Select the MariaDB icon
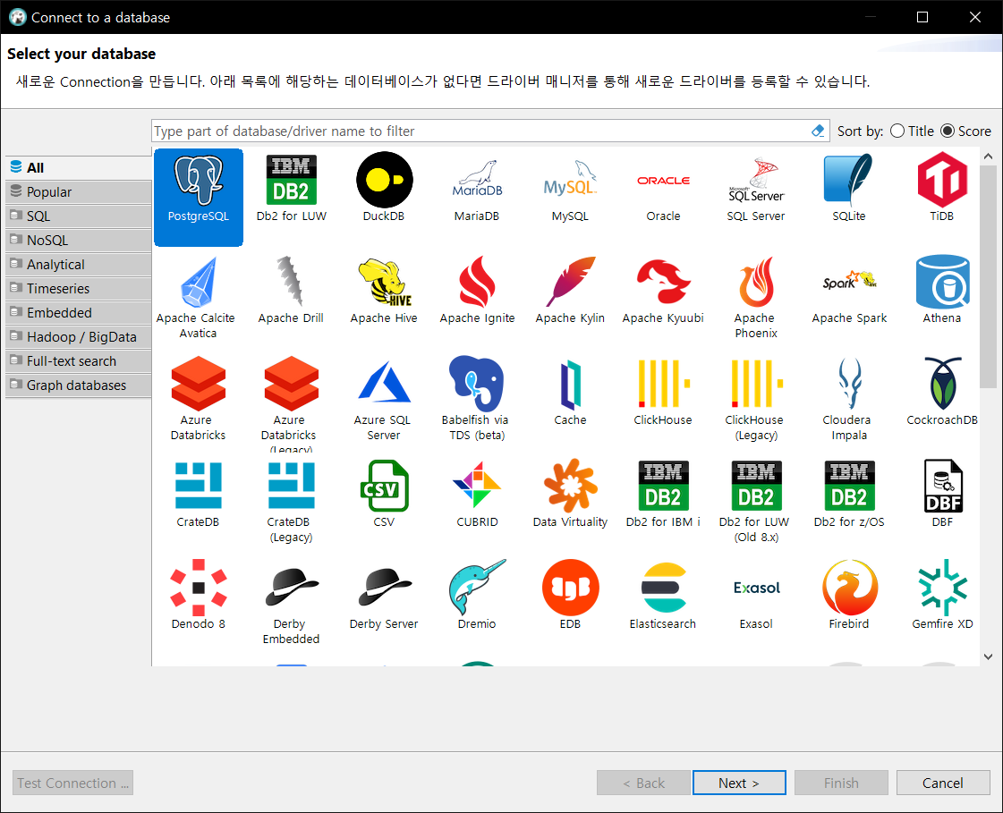This screenshot has width=1003, height=813. [x=477, y=181]
